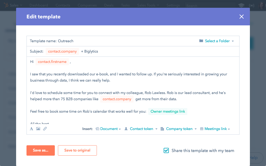Click Save to original
The height and width of the screenshot is (166, 266).
tap(77, 150)
